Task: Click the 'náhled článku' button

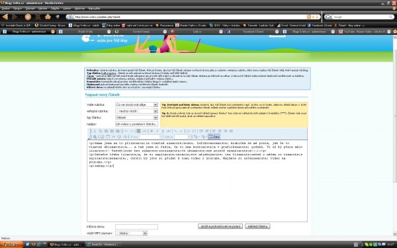Action: 257,226
